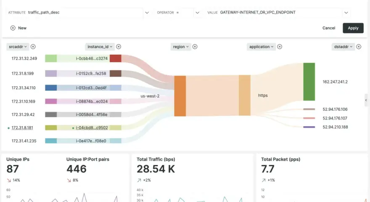Open the application column dropdown
Image resolution: width=370 pixels, height=202 pixels.
point(261,47)
